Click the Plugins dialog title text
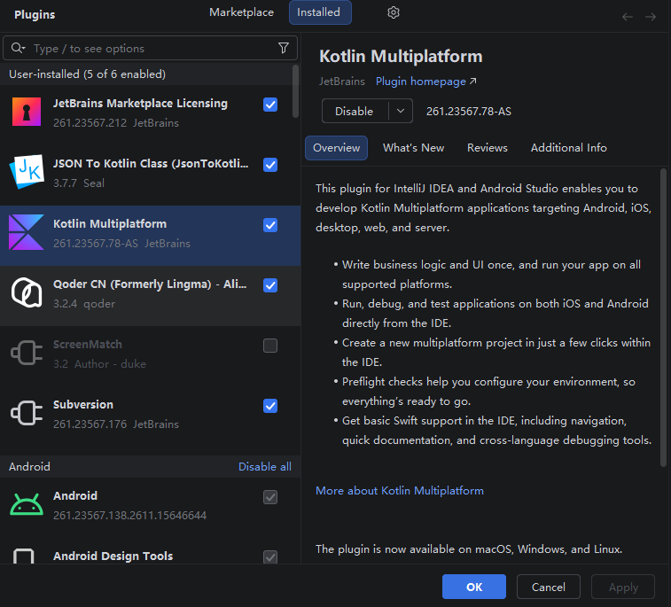The width and height of the screenshot is (671, 607). [35, 15]
